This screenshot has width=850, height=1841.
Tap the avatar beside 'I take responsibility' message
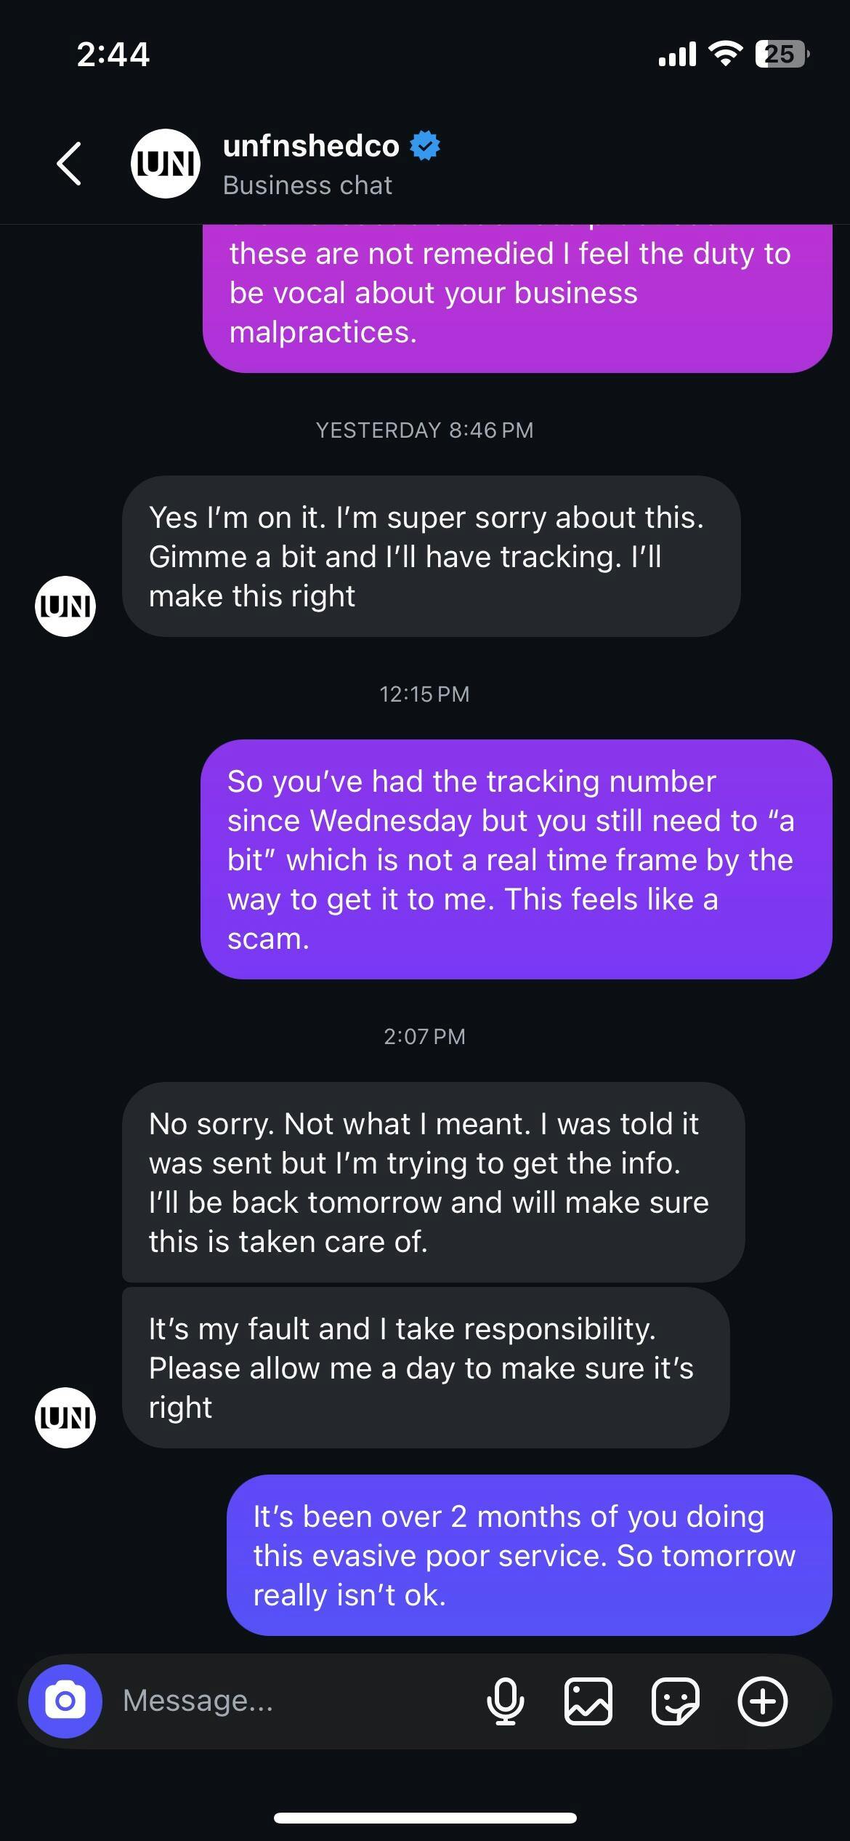pyautogui.click(x=65, y=1417)
